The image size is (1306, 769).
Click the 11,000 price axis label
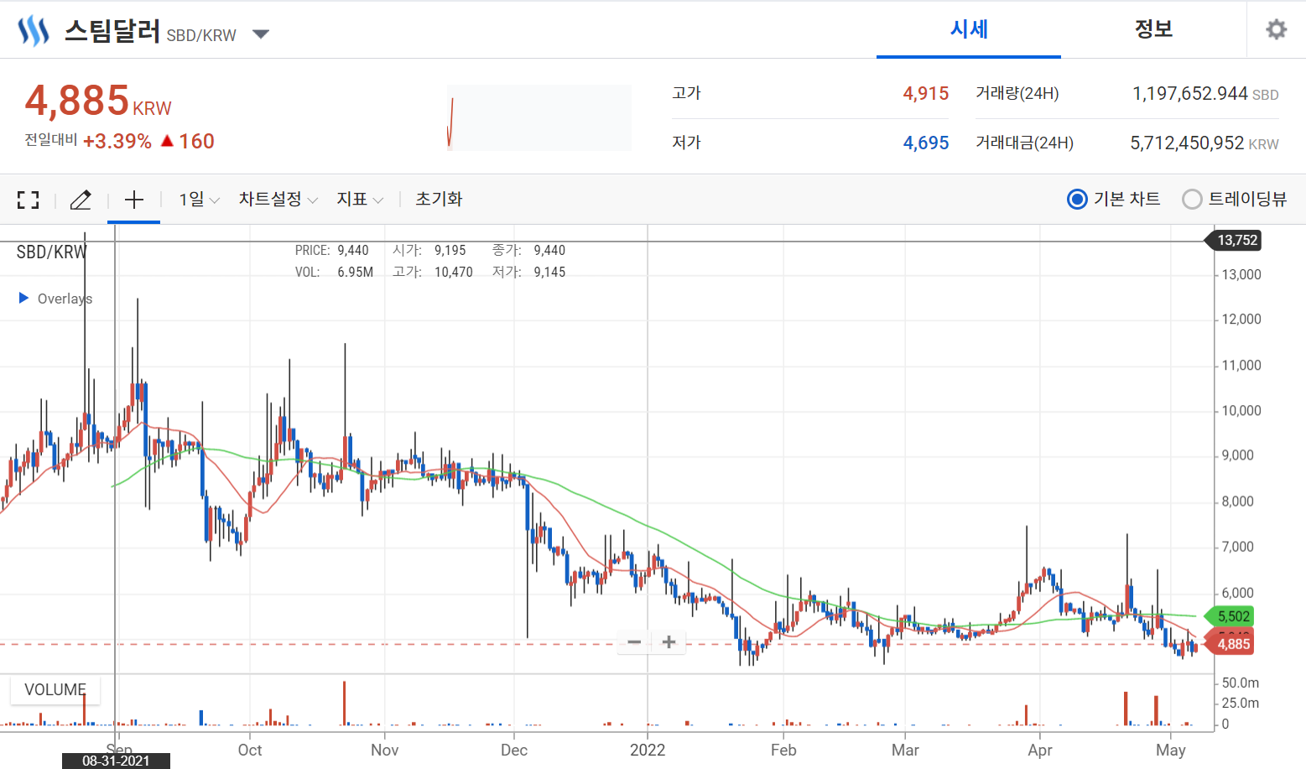(1241, 366)
